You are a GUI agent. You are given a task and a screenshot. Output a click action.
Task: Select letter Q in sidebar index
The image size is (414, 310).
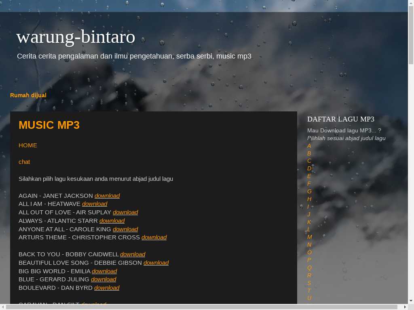pyautogui.click(x=309, y=268)
